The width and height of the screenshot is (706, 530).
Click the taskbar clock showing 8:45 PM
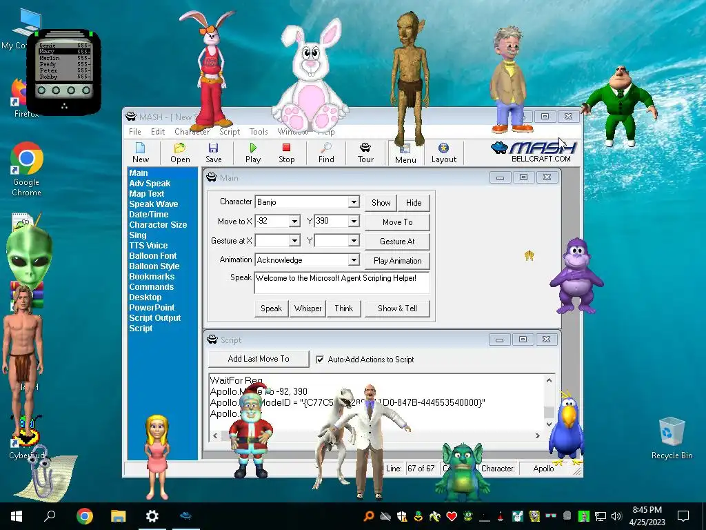(647, 516)
